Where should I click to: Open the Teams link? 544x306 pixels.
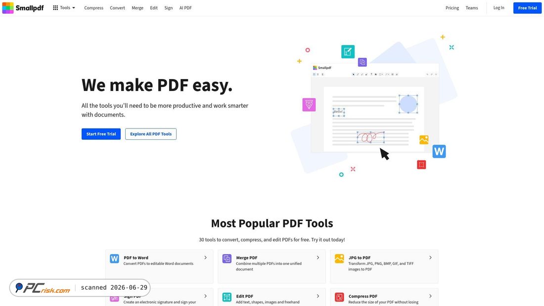point(471,7)
